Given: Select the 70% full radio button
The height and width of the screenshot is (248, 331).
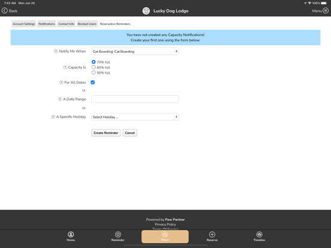Looking at the screenshot, I should click(x=94, y=62).
